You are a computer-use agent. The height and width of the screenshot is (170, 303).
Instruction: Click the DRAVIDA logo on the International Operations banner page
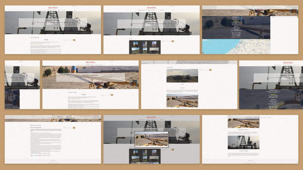coord(90,63)
